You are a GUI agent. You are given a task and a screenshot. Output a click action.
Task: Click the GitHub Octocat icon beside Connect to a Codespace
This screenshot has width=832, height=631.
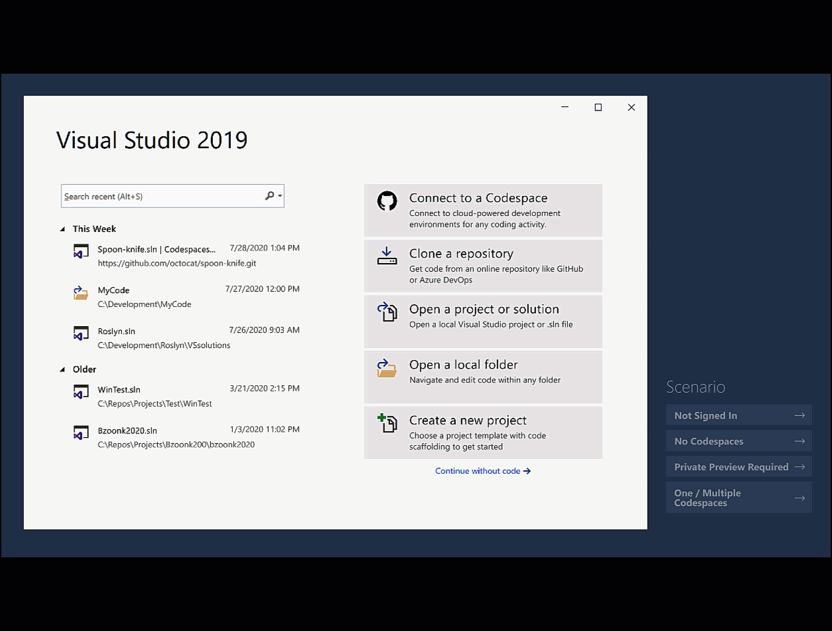pos(387,201)
